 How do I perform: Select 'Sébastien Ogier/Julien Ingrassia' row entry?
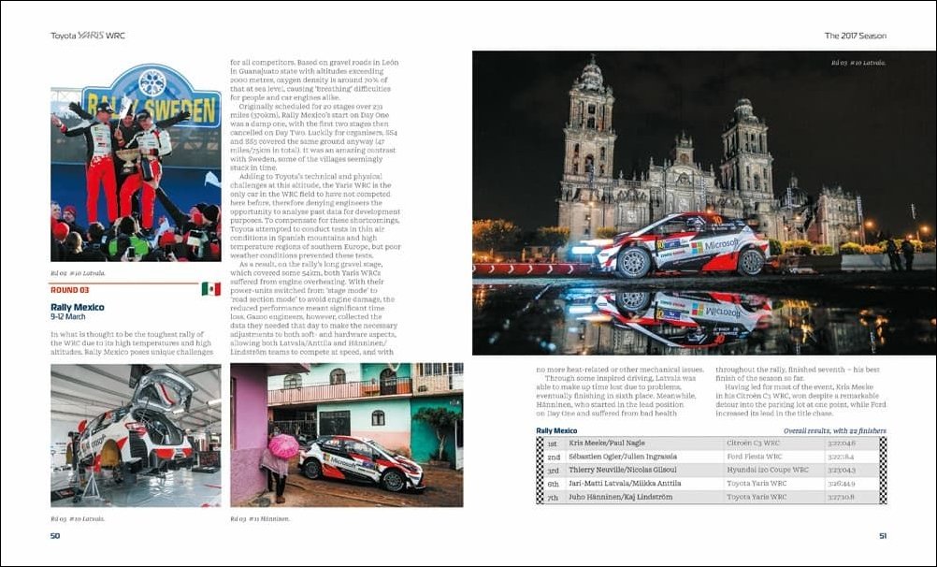[x=623, y=457]
